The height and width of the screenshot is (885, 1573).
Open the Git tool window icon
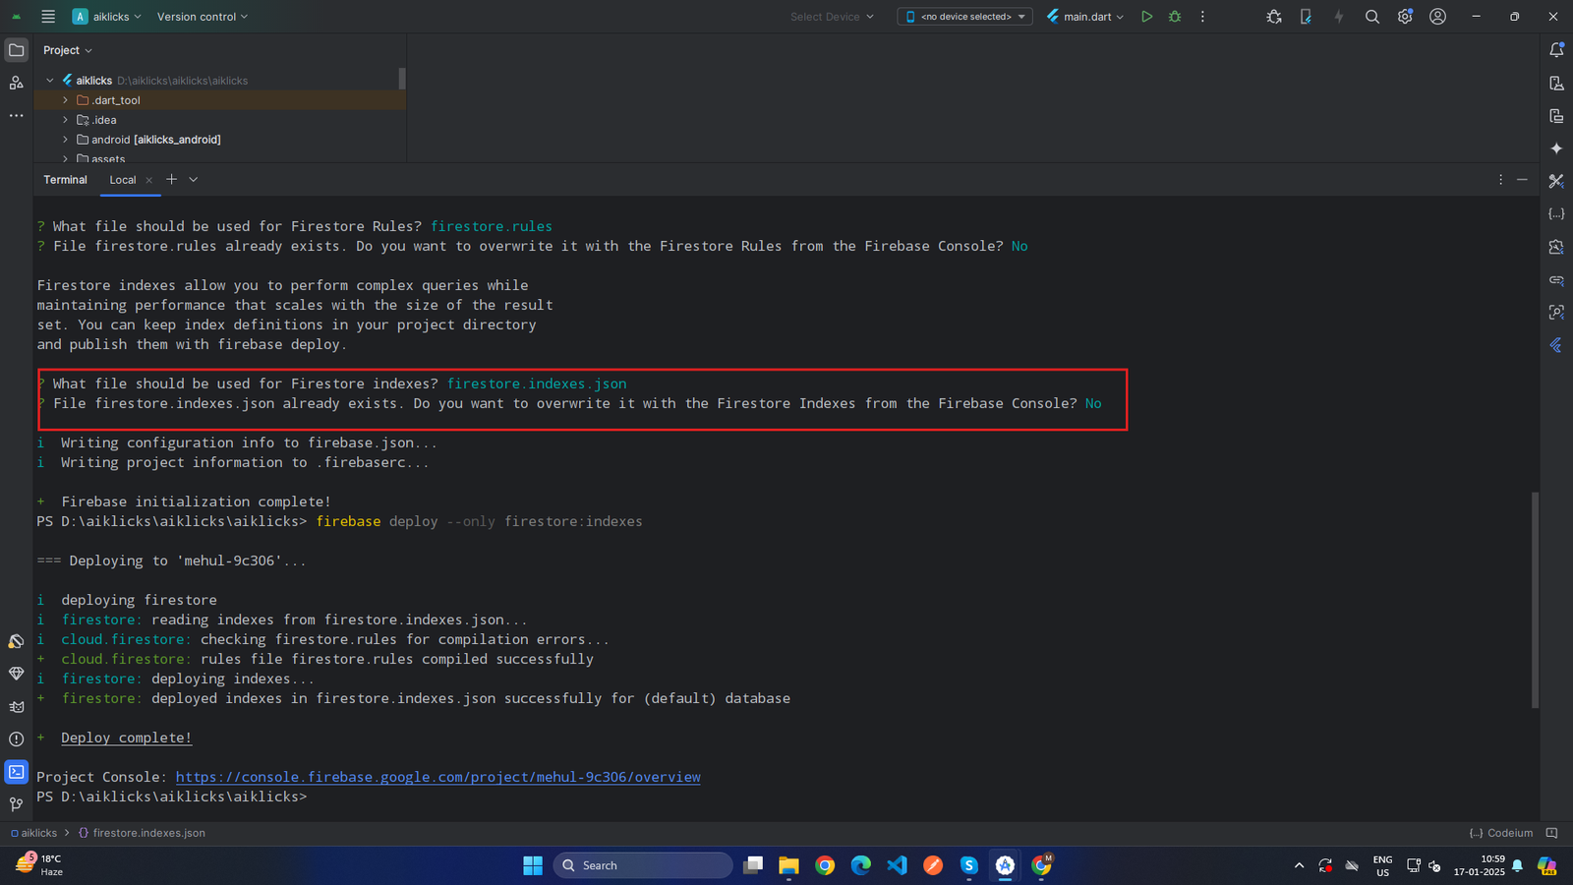[17, 804]
